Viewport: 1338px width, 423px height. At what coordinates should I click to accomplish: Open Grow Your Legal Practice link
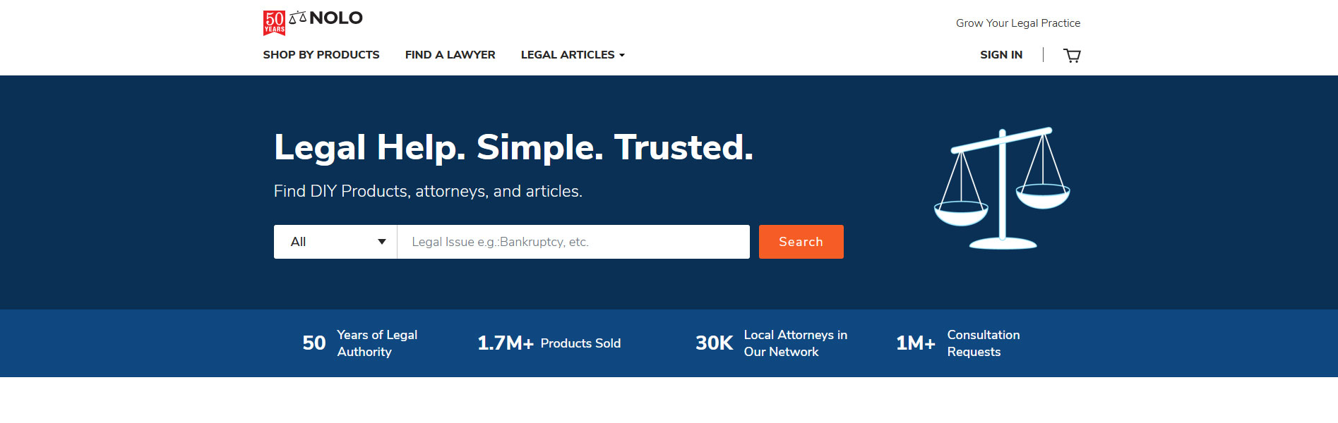(1018, 23)
